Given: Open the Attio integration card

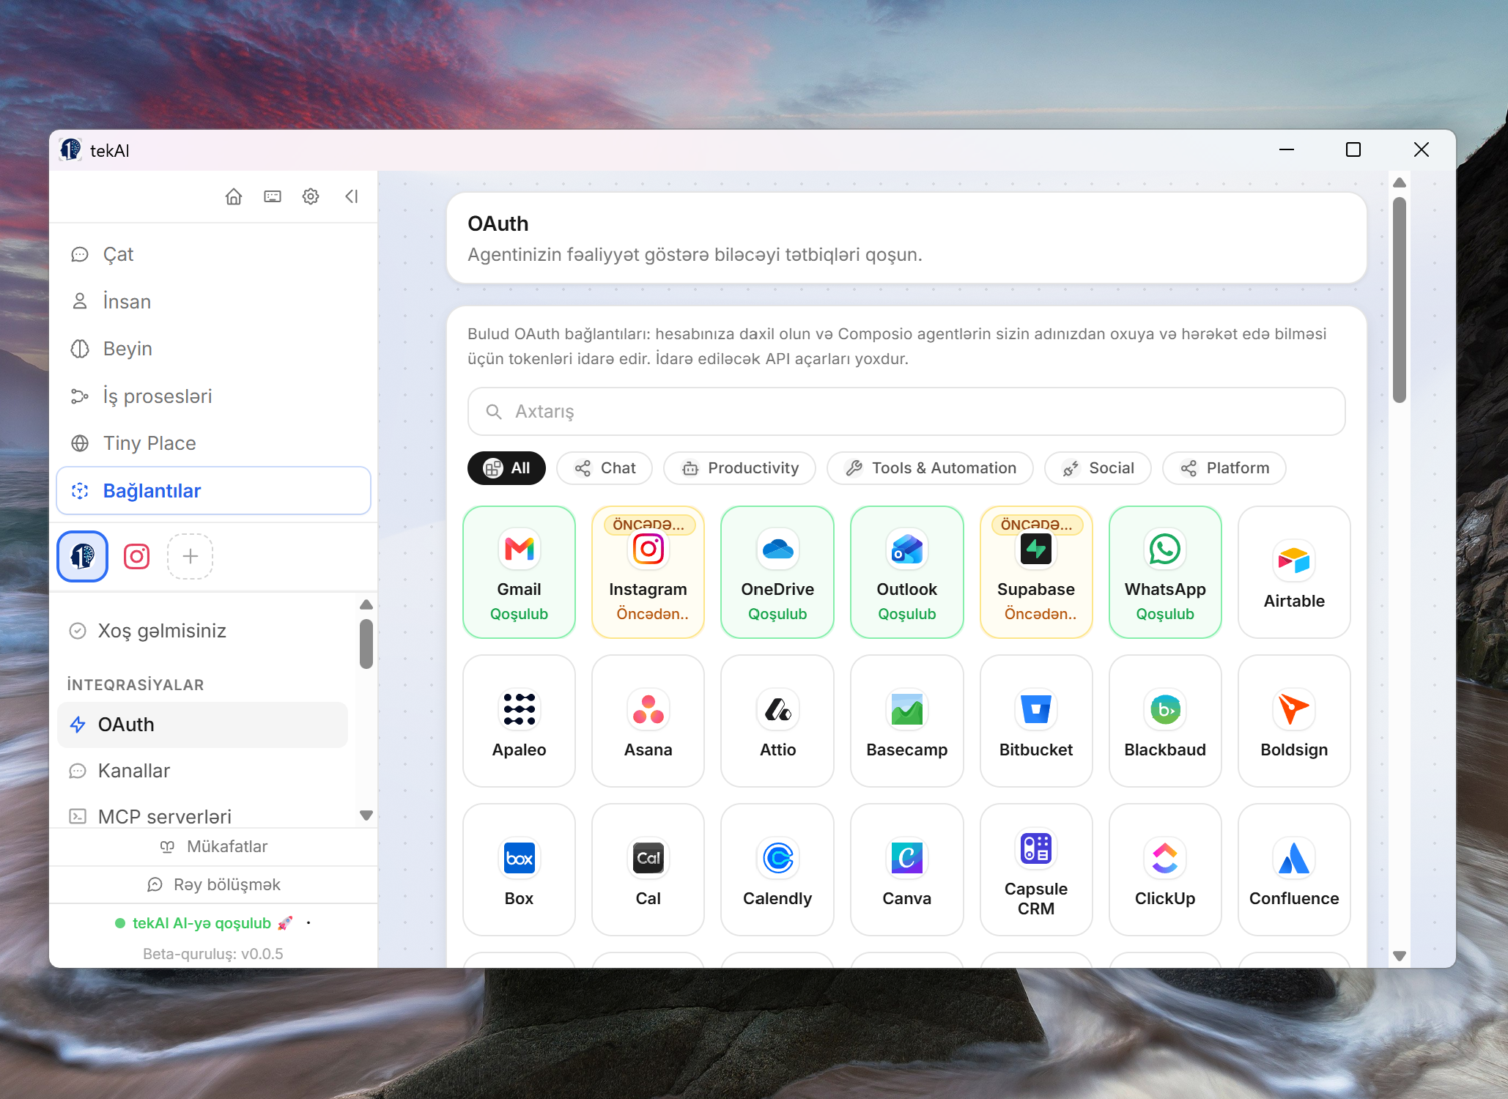Looking at the screenshot, I should coord(777,721).
